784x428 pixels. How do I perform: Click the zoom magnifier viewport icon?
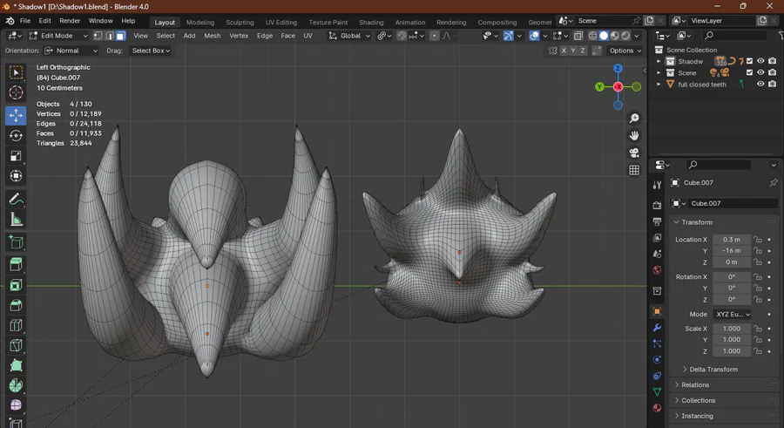(634, 119)
